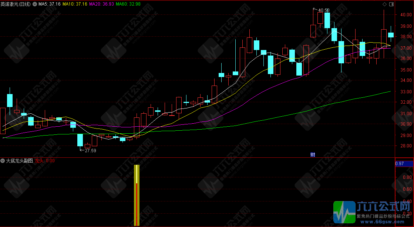Select the MA5: 37.16 indicator label

pyautogui.click(x=50, y=4)
